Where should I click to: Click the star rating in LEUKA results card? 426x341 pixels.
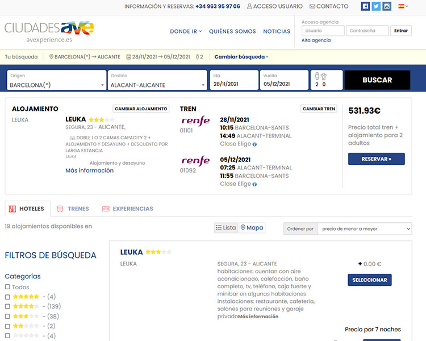point(158,252)
